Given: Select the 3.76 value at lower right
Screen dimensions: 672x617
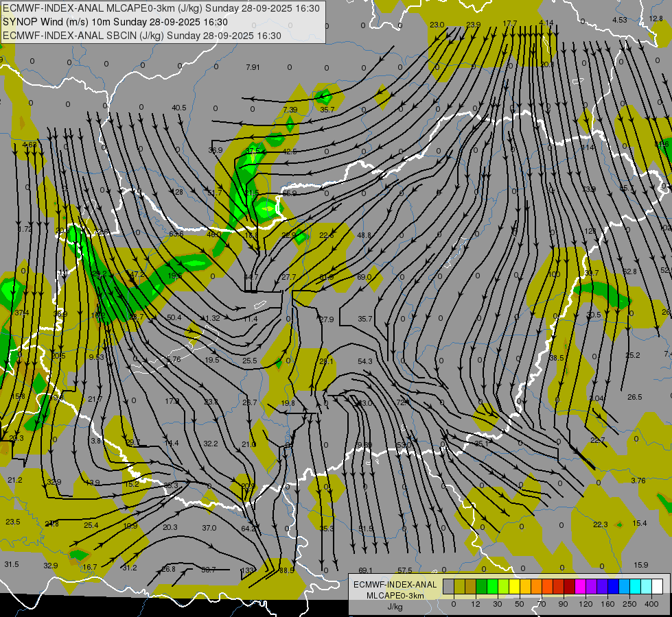Looking at the screenshot, I should coord(638,481).
